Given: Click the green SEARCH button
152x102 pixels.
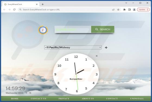Looking at the screenshot, I should [x=103, y=29].
